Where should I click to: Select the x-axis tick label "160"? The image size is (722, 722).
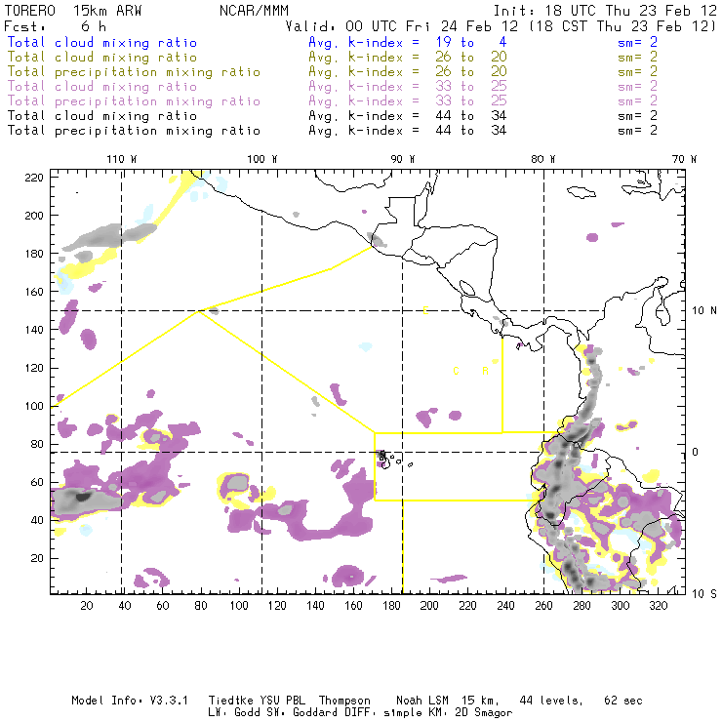point(353,606)
